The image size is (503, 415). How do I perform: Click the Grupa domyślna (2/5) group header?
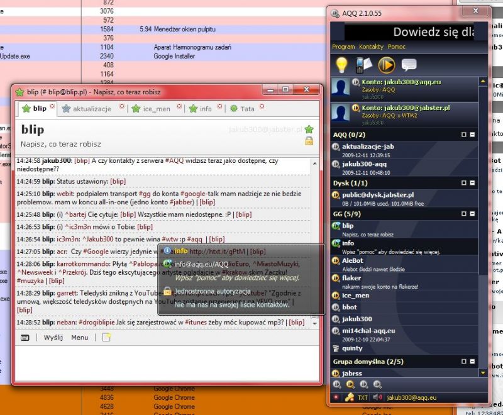tap(404, 362)
